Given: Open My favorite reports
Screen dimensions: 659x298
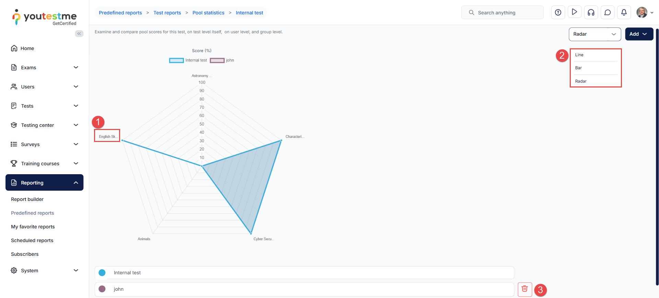Looking at the screenshot, I should click(33, 227).
